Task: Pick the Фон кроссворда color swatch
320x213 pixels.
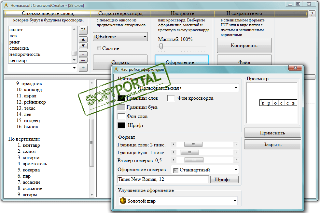Action: [x=171, y=98]
